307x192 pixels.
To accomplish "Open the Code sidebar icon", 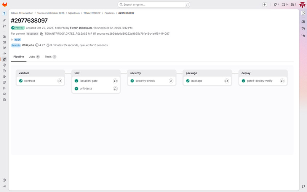I will pos(4,53).
